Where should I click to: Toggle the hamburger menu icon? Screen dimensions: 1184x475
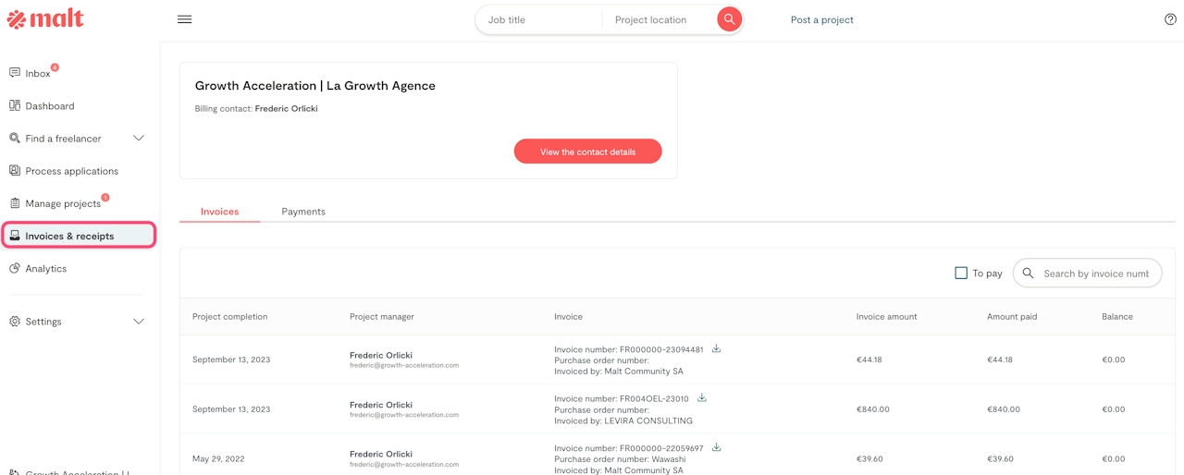tap(185, 19)
